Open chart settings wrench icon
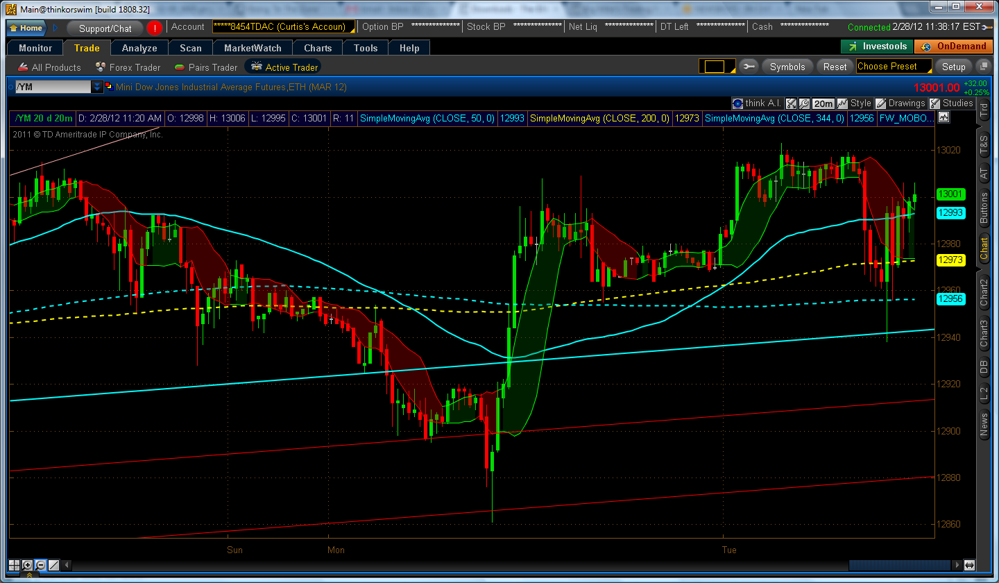This screenshot has width=999, height=583. coord(804,103)
